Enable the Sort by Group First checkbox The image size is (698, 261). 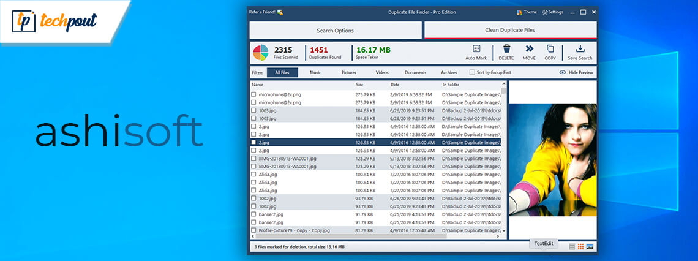point(472,72)
